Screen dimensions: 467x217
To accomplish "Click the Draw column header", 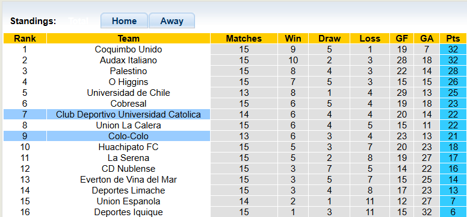I will [x=329, y=39].
